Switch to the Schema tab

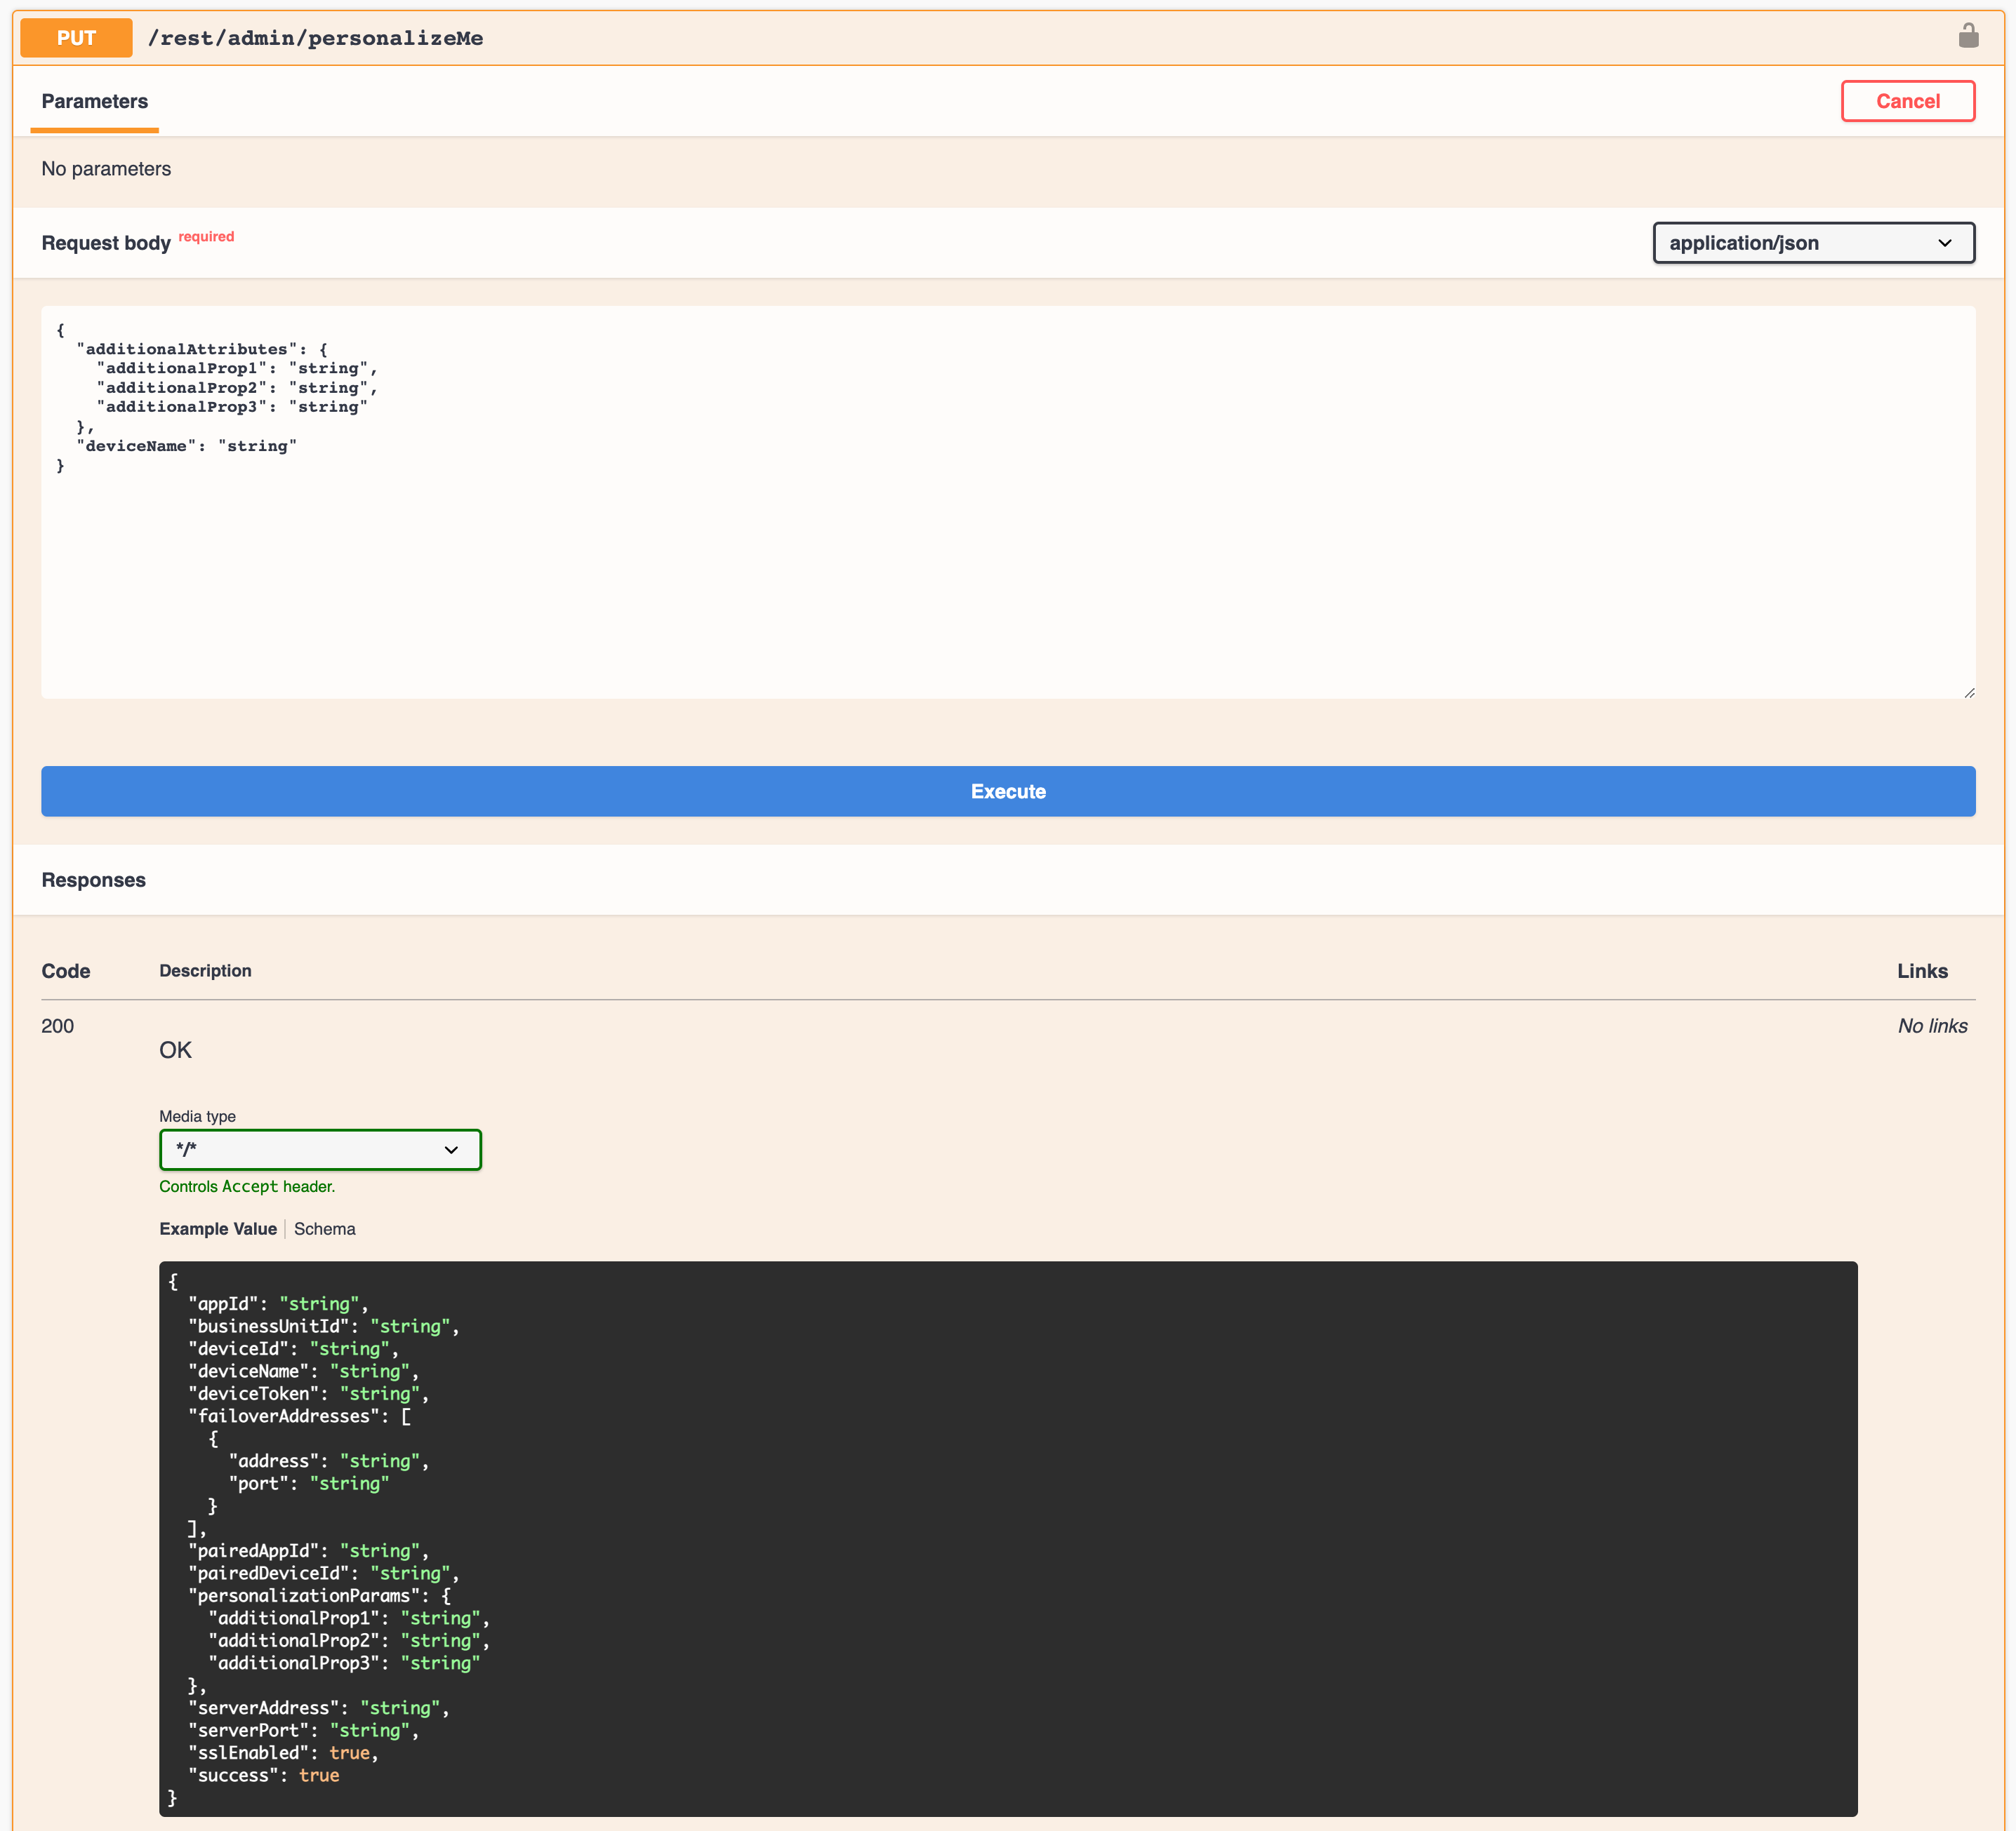pos(324,1228)
